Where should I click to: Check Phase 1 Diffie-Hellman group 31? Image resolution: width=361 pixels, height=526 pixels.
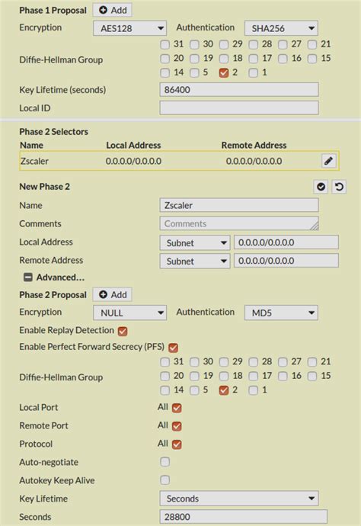(165, 44)
